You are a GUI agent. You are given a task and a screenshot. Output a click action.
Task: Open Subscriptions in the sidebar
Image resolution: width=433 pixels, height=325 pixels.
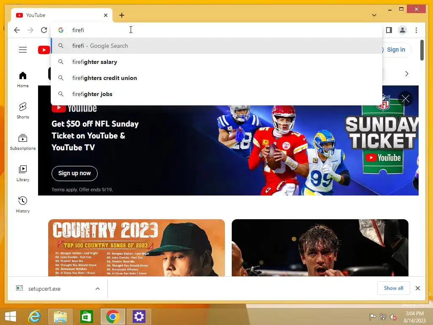pos(23,142)
